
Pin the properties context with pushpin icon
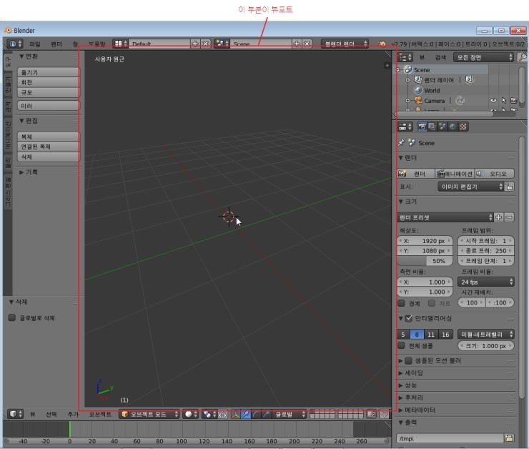coord(402,143)
